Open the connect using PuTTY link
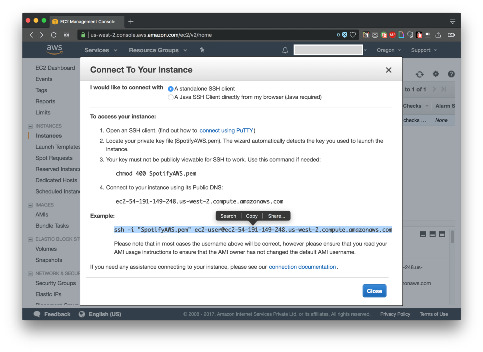The width and height of the screenshot is (483, 352). (226, 130)
